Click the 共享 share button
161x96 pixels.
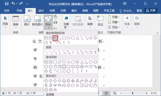[151, 11]
